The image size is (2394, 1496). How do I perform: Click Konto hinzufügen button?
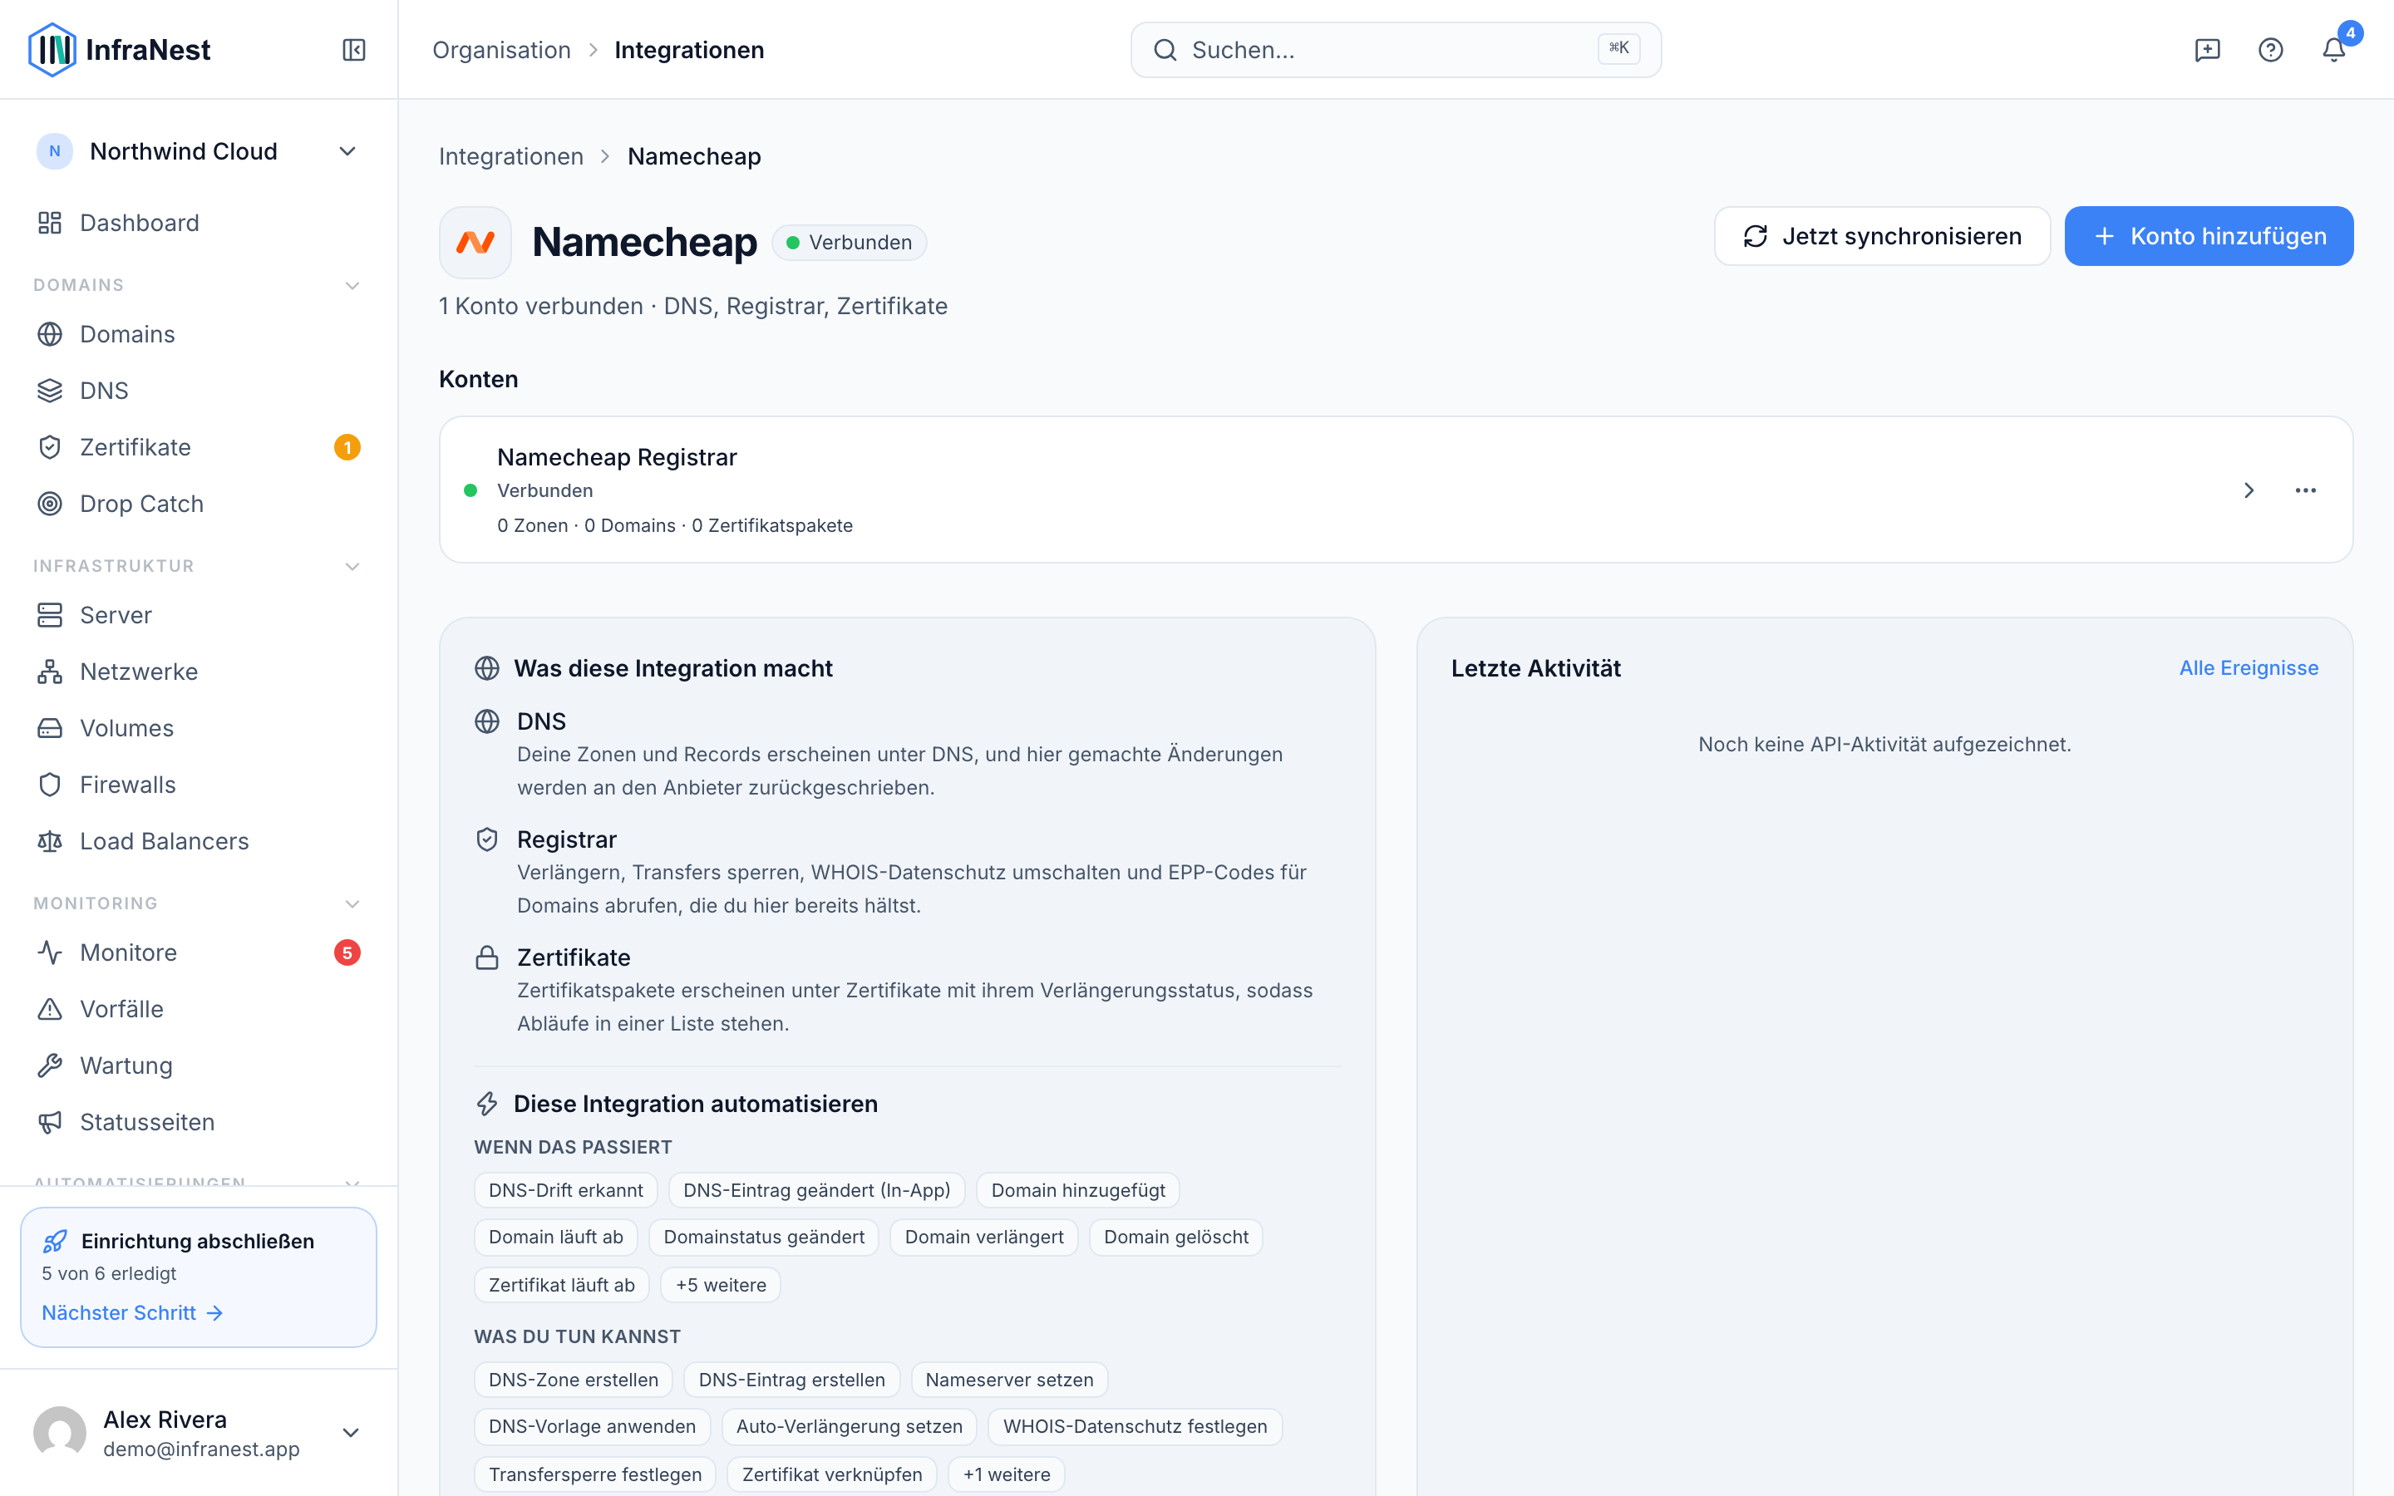pyautogui.click(x=2208, y=237)
